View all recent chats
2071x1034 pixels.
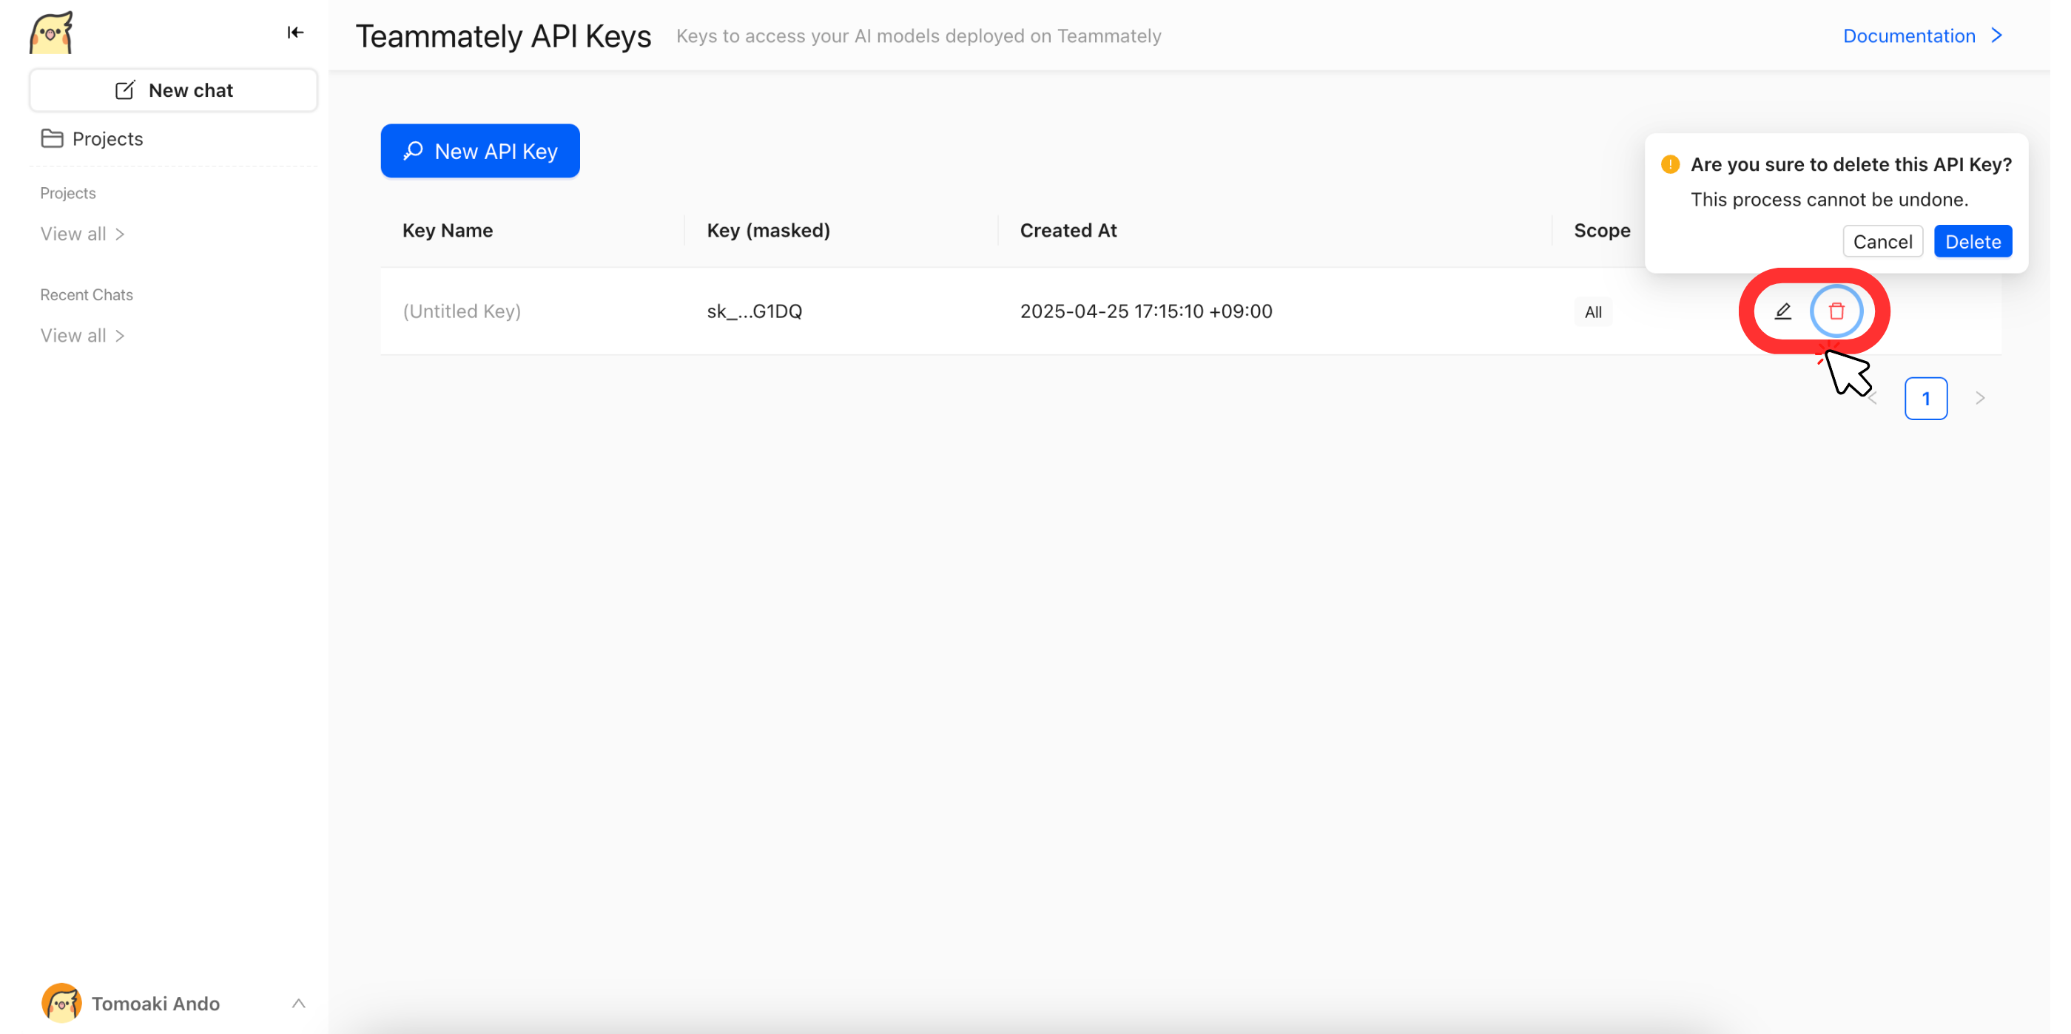[x=83, y=335]
